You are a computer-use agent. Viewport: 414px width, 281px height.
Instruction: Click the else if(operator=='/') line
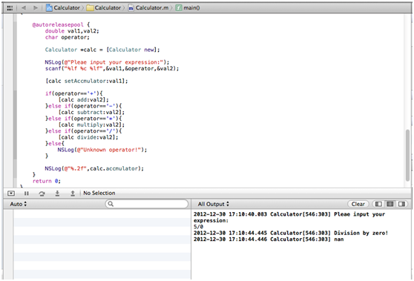click(83, 131)
